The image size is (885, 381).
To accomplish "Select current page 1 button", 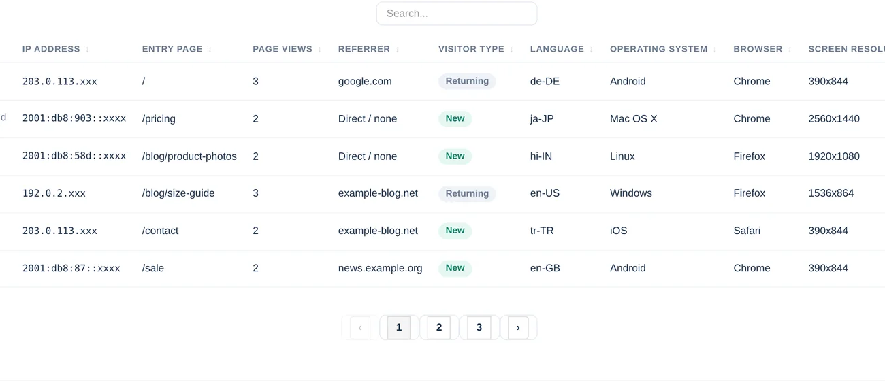I will pyautogui.click(x=399, y=328).
